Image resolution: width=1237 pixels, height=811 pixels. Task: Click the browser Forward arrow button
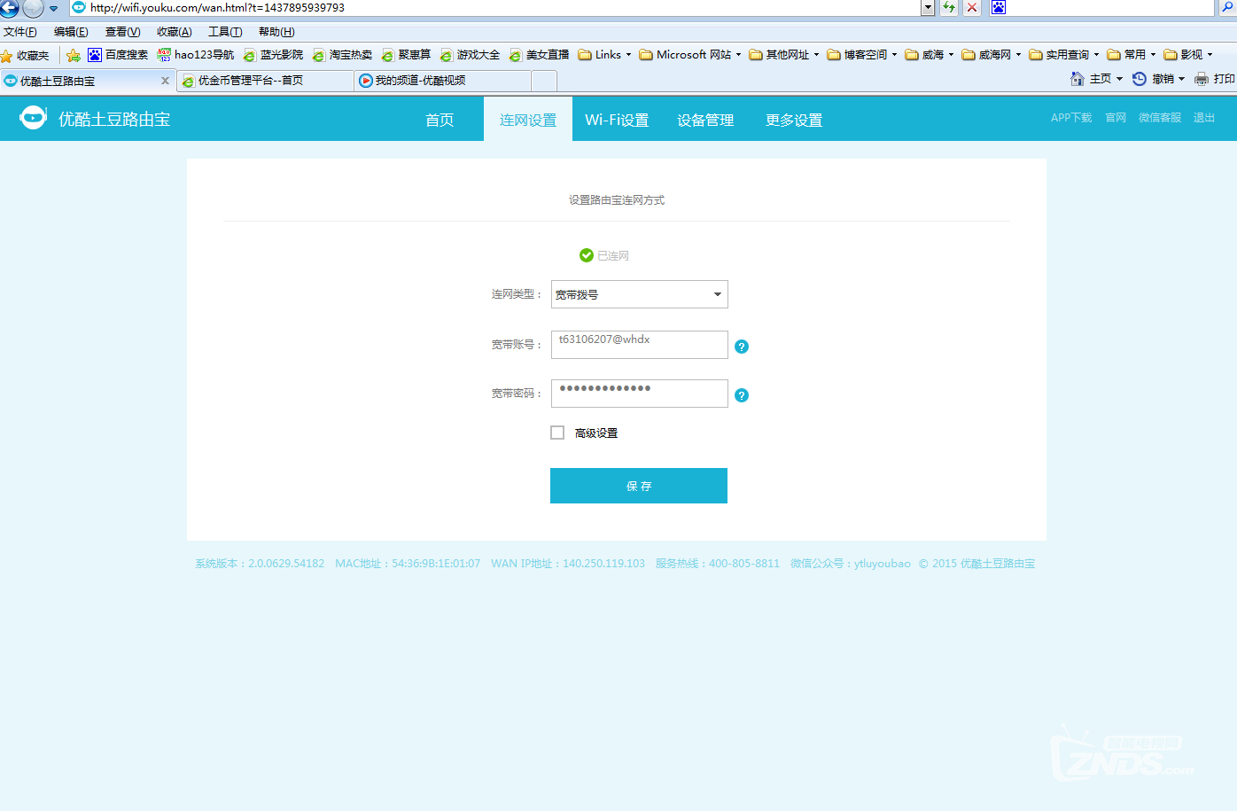click(x=33, y=8)
